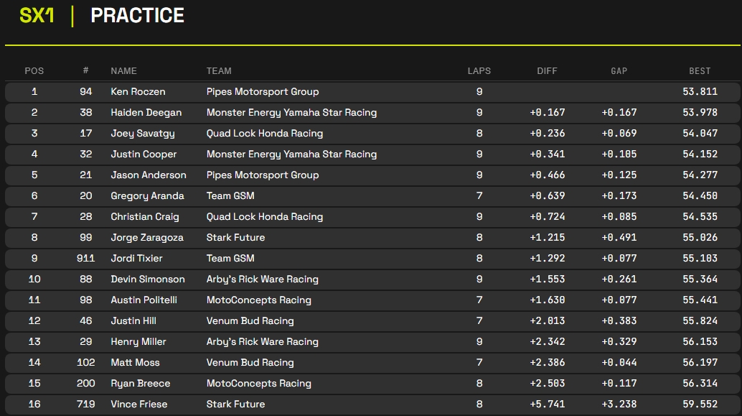Select Haiden Deegan's name

pos(146,112)
